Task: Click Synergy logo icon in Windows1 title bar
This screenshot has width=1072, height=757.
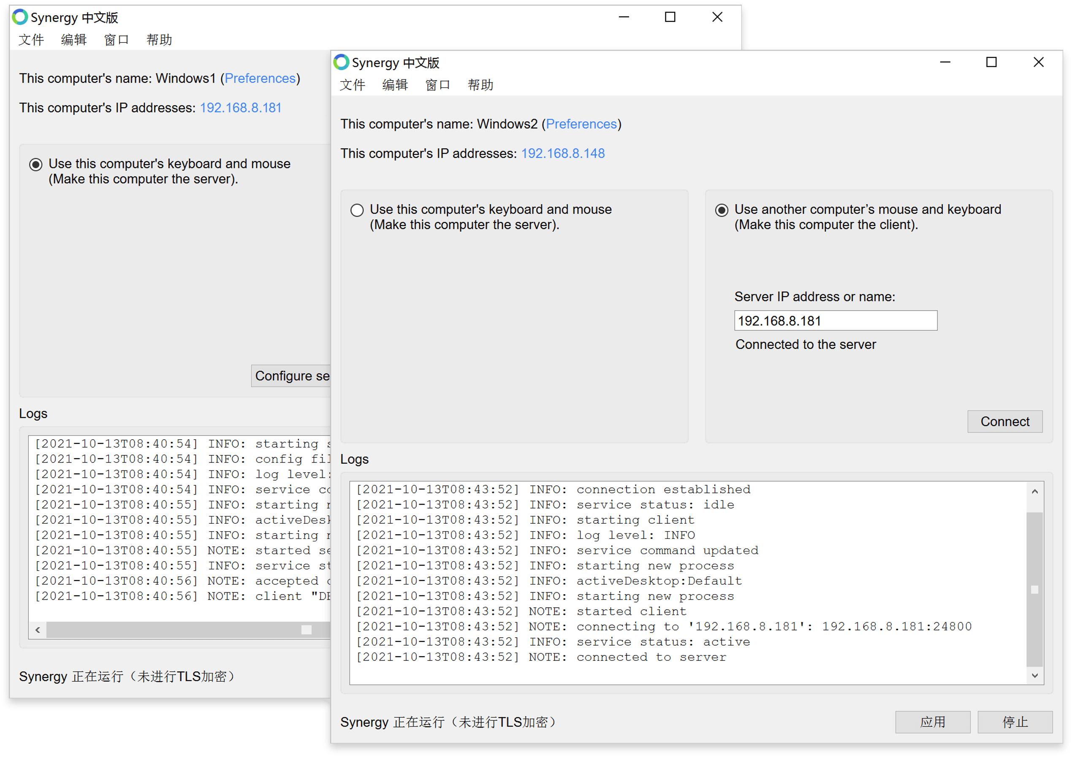Action: [20, 17]
